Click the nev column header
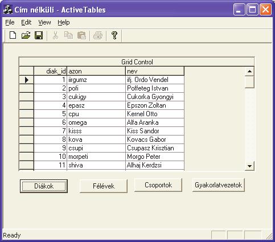Screen dimensions: 275x242 pos(155,71)
